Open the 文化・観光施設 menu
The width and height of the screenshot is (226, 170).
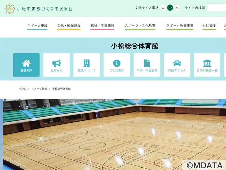click(69, 26)
